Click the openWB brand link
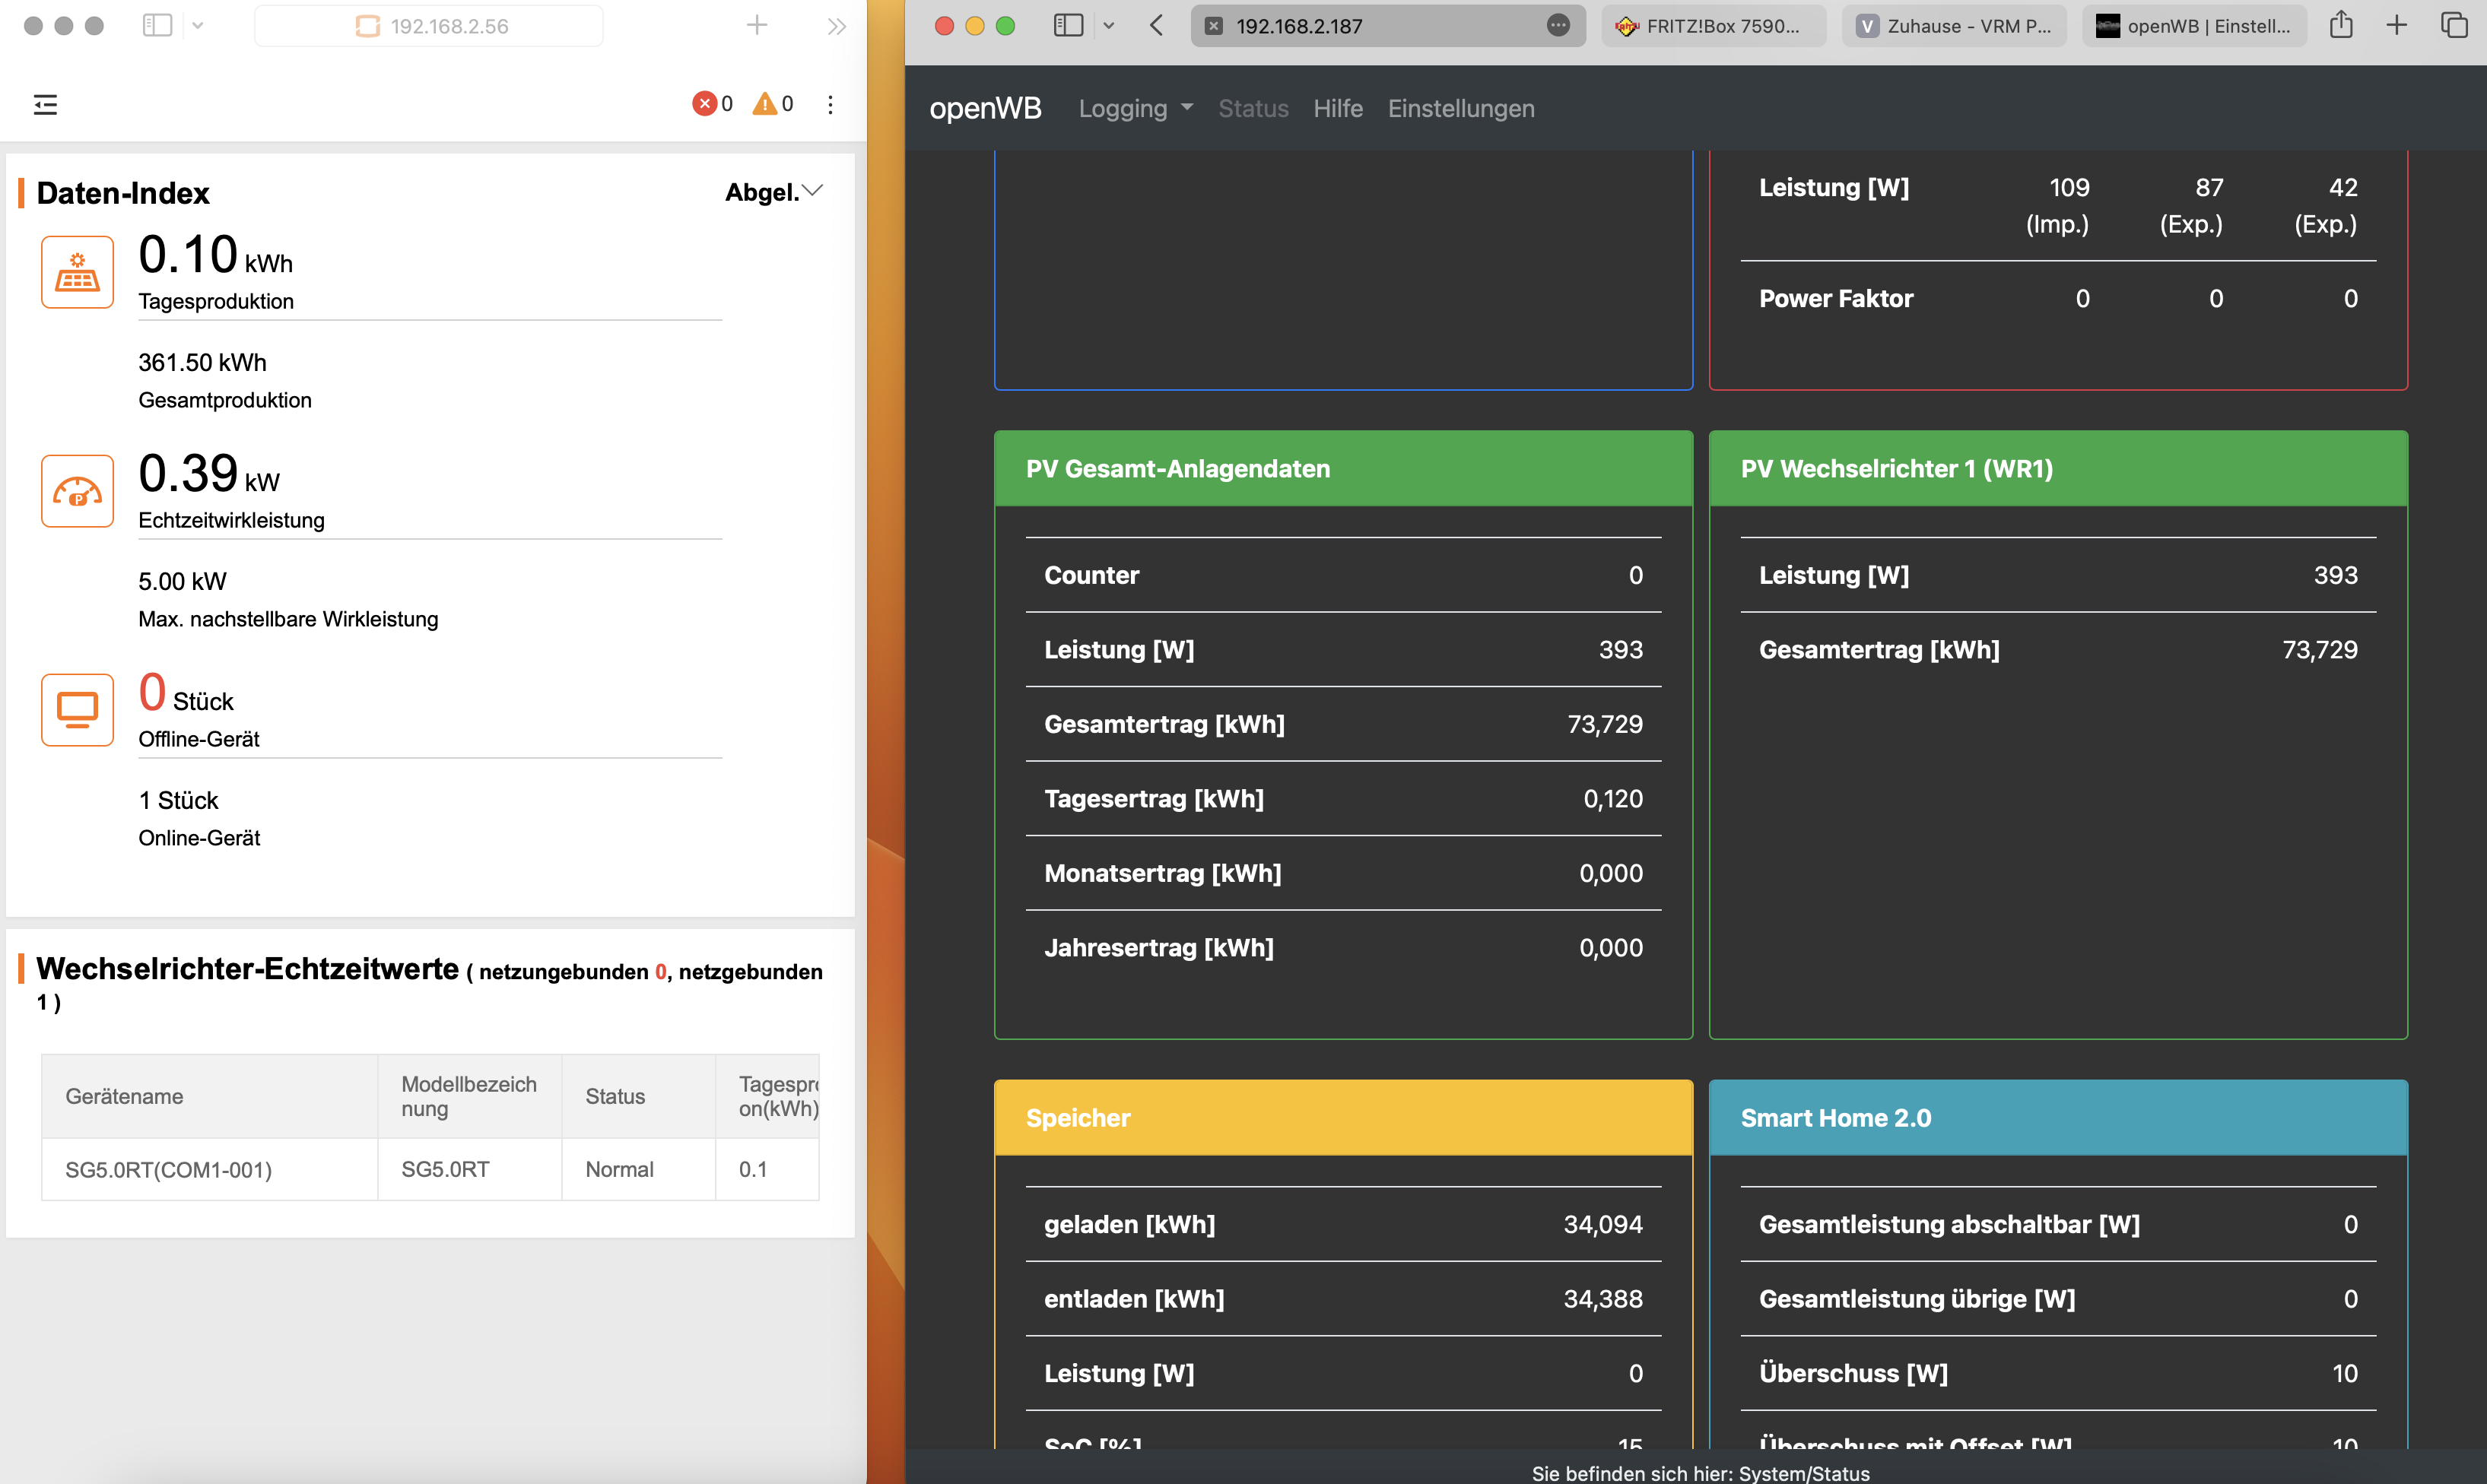The width and height of the screenshot is (2487, 1484). click(x=986, y=108)
